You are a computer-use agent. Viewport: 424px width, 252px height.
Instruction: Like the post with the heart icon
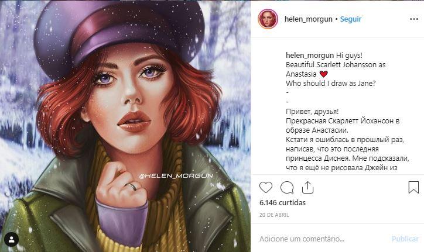(266, 188)
